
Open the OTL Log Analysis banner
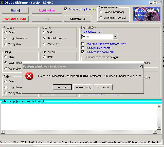tap(147, 14)
